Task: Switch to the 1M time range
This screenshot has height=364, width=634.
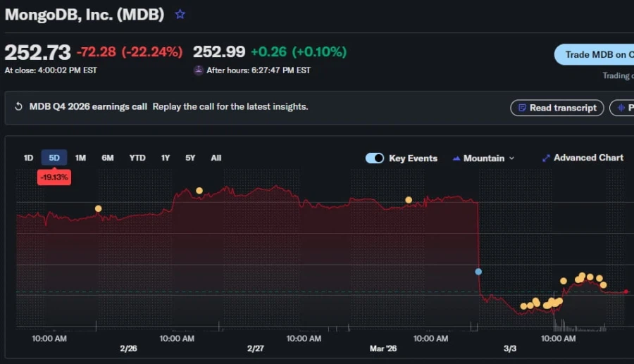Action: click(x=80, y=158)
